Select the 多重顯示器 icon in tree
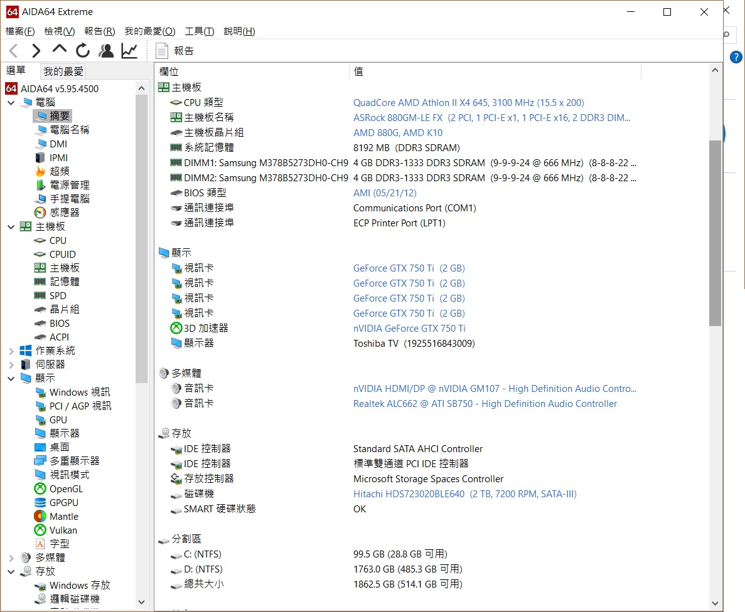Viewport: 745px width, 612px height. pos(40,461)
